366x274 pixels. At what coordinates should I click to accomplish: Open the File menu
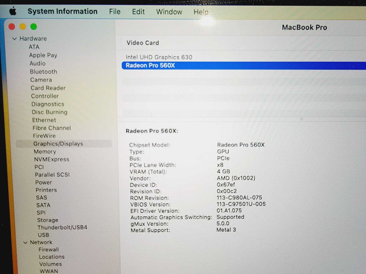pos(115,11)
